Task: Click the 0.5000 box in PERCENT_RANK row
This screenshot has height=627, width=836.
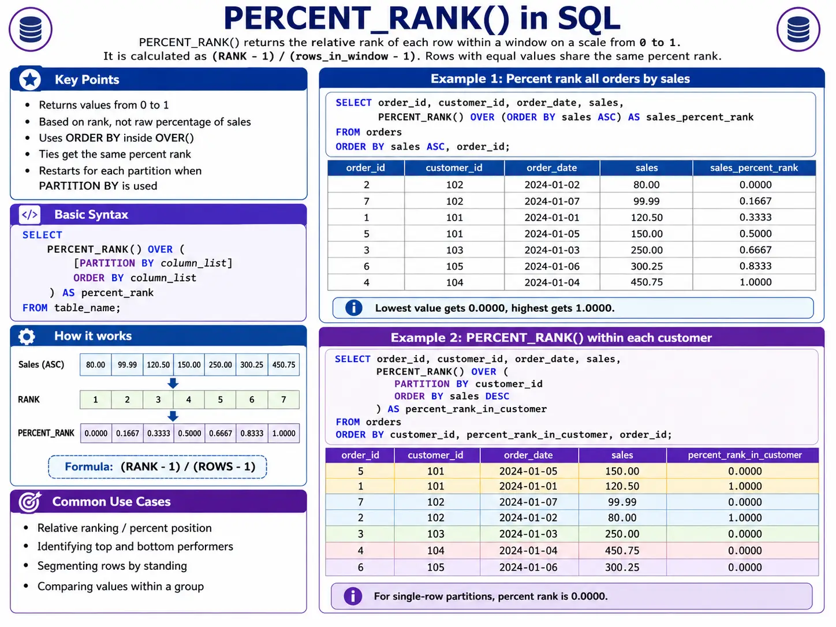Action: coord(189,433)
